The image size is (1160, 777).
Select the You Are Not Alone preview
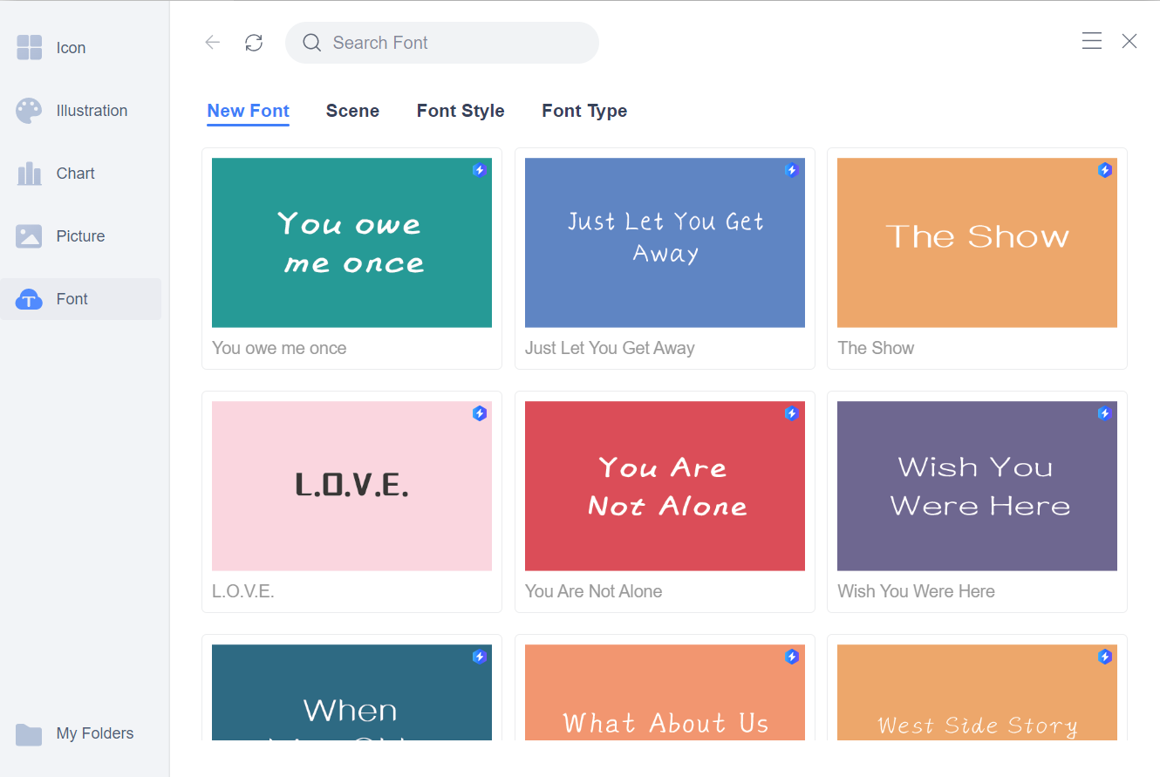point(665,486)
